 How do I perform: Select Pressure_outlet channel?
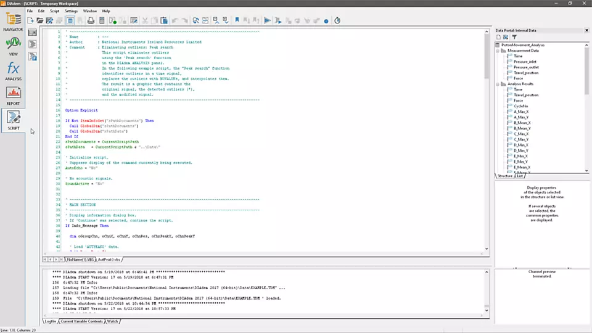tap(526, 67)
